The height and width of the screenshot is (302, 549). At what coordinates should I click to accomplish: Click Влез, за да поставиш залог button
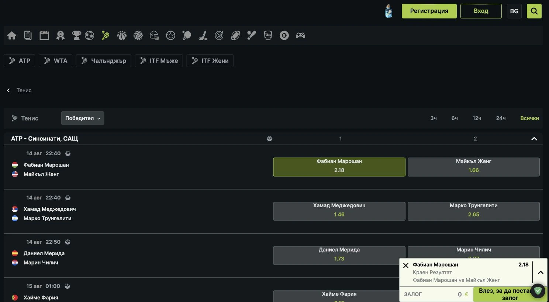(510, 294)
